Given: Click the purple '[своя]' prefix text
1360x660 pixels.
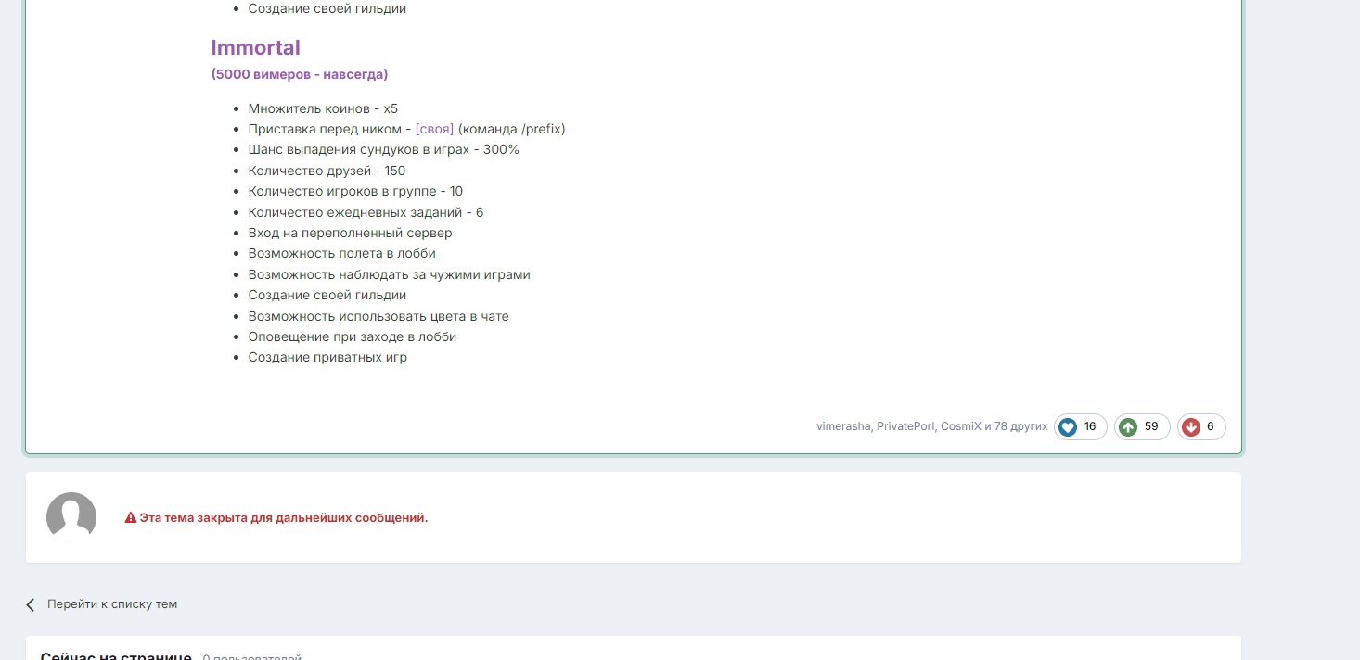Looking at the screenshot, I should point(434,129).
